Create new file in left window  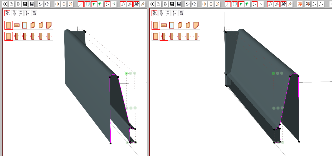tap(11, 4)
